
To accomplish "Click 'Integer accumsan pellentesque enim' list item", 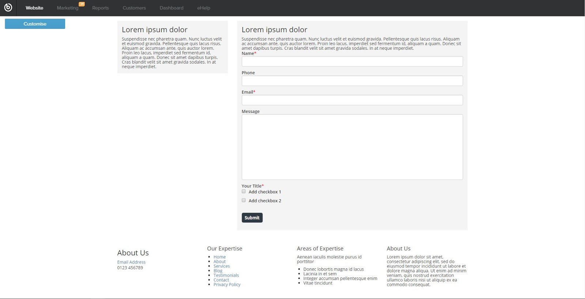I will point(340,279).
